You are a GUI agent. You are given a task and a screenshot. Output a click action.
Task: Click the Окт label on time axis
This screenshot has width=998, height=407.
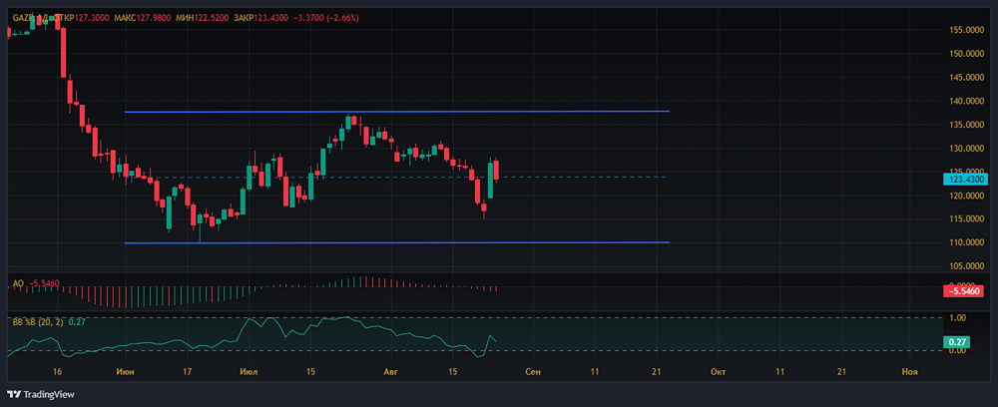(718, 371)
